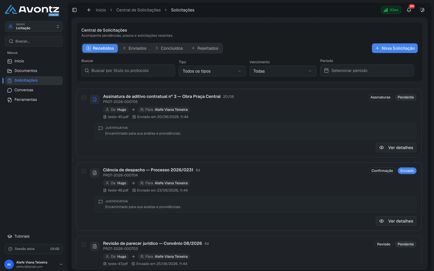Click the Início breadcrumb link
The image size is (434, 271).
(x=101, y=10)
